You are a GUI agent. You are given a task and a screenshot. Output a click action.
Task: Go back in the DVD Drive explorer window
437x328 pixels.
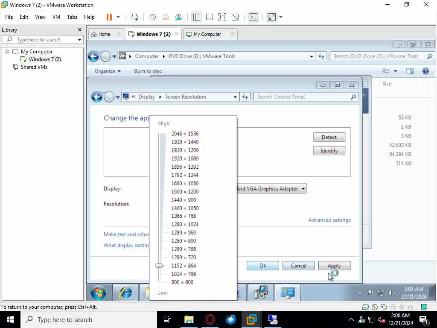pyautogui.click(x=93, y=57)
